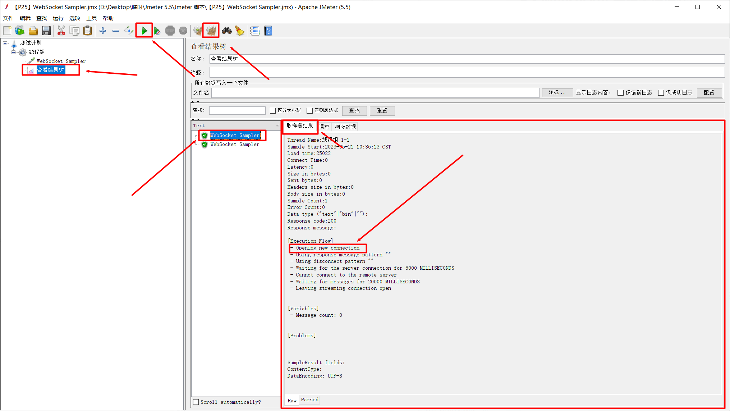Shutdown test threads gracefully
The image size is (730, 411).
[183, 31]
